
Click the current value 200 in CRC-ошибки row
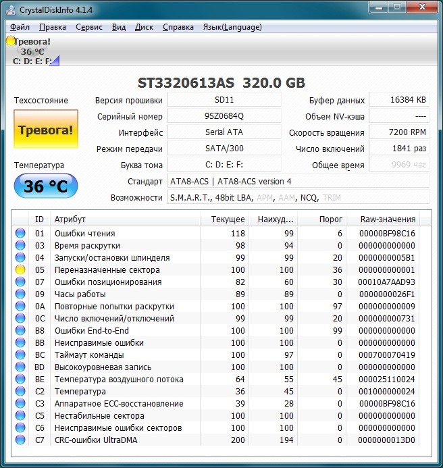tap(238, 440)
